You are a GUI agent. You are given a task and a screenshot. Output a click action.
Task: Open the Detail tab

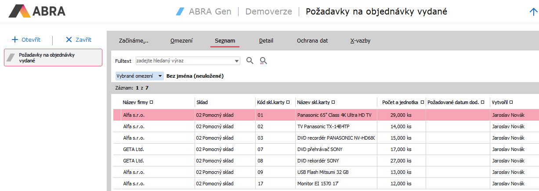pyautogui.click(x=266, y=40)
